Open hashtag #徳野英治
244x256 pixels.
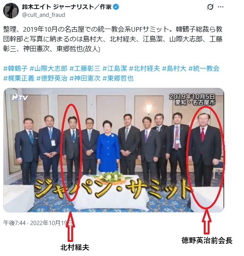[52, 78]
